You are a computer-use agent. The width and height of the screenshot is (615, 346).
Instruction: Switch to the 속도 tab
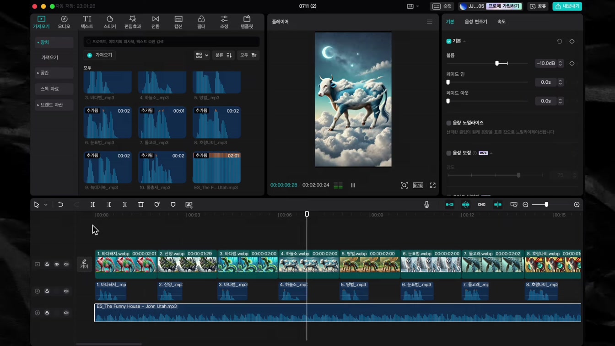click(x=502, y=22)
